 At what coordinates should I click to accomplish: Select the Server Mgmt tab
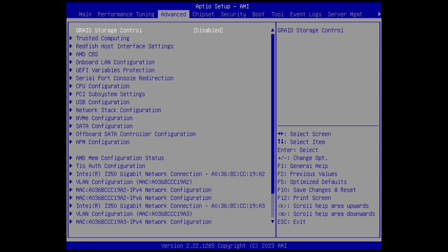click(x=345, y=14)
